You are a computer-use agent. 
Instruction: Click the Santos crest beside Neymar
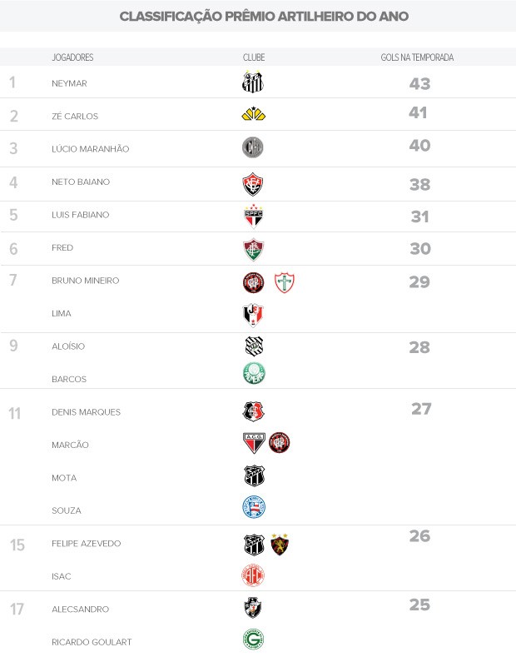point(253,82)
